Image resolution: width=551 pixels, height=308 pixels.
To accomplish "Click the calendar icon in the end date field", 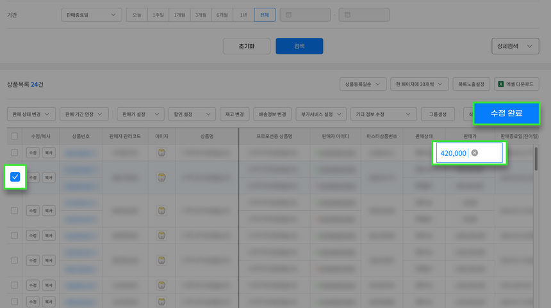I will point(347,15).
